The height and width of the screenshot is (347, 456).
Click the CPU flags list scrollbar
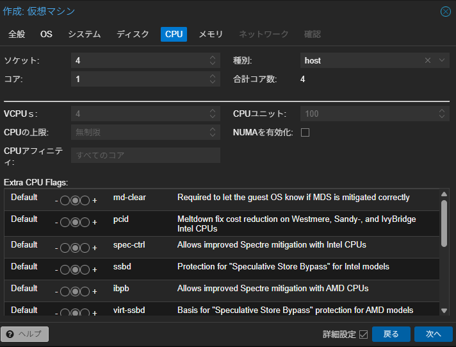point(444,223)
